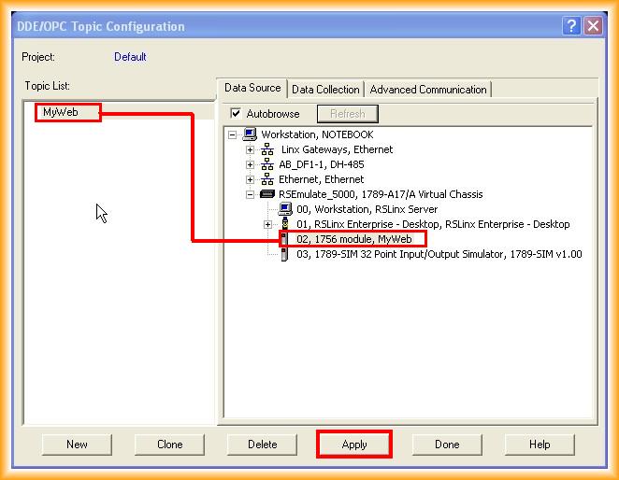
Task: Expand the AB_DF1-1, DH-485 node
Action: point(251,164)
